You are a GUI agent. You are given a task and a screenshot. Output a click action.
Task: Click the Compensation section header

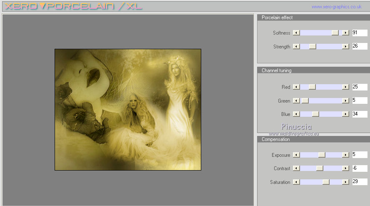313,139
